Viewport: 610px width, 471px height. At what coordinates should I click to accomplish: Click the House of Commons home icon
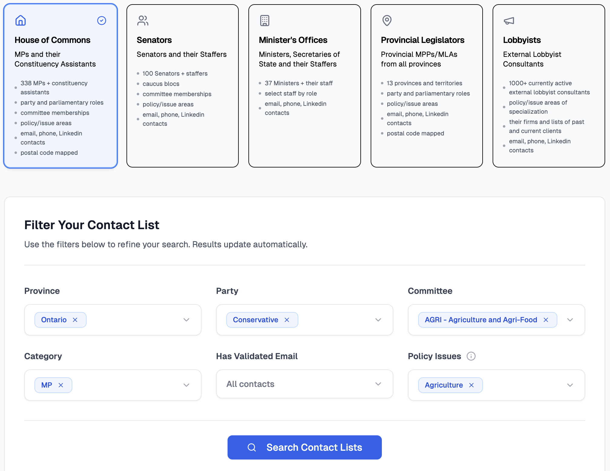click(x=21, y=21)
